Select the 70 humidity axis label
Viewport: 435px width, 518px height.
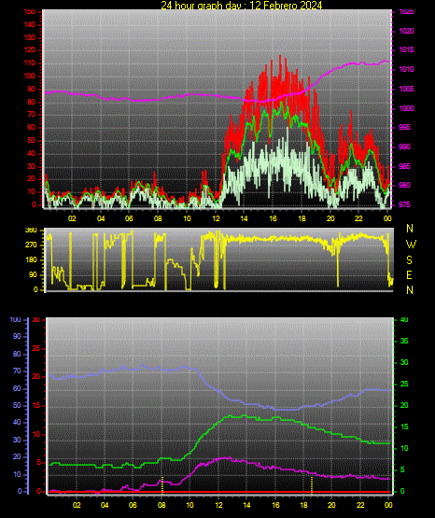point(17,371)
